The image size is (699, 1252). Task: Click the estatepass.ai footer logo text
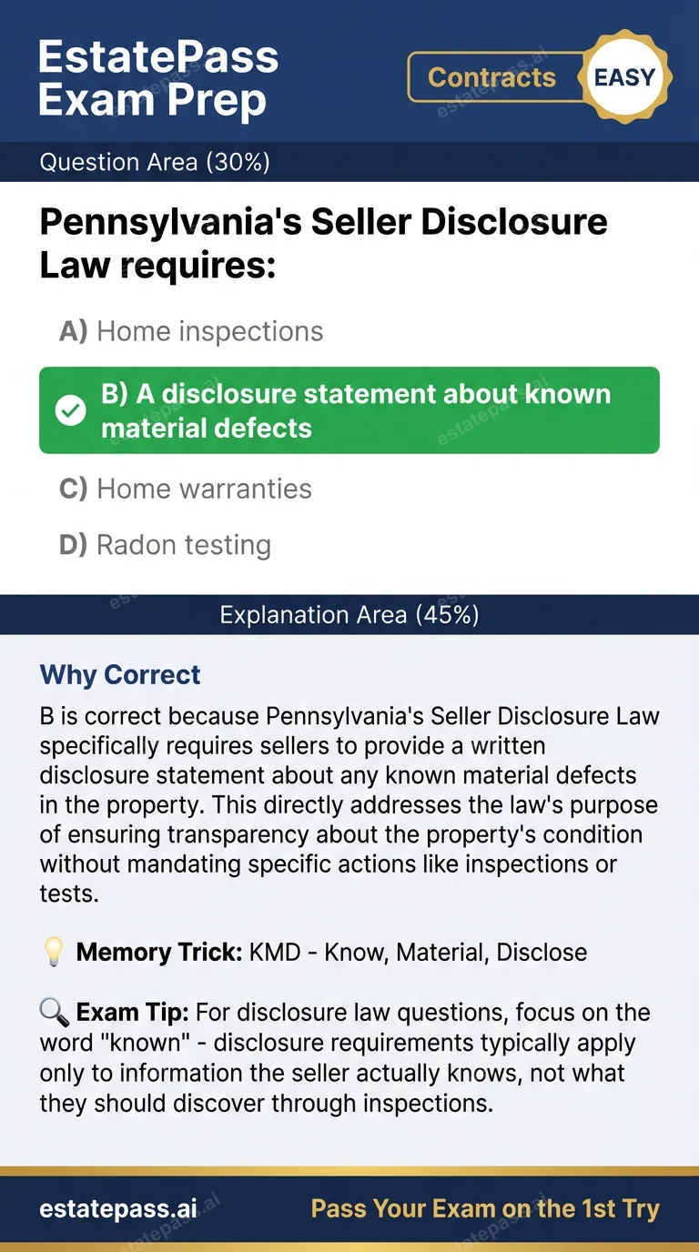116,1208
